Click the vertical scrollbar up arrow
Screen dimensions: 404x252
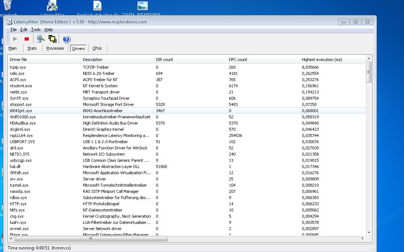369,58
